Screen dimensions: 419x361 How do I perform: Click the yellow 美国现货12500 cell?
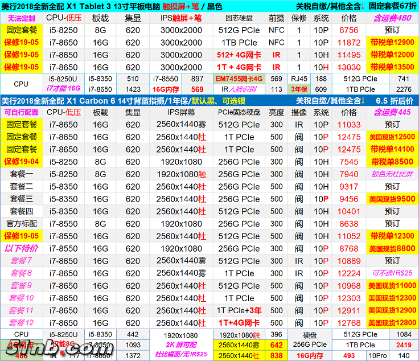point(392,137)
